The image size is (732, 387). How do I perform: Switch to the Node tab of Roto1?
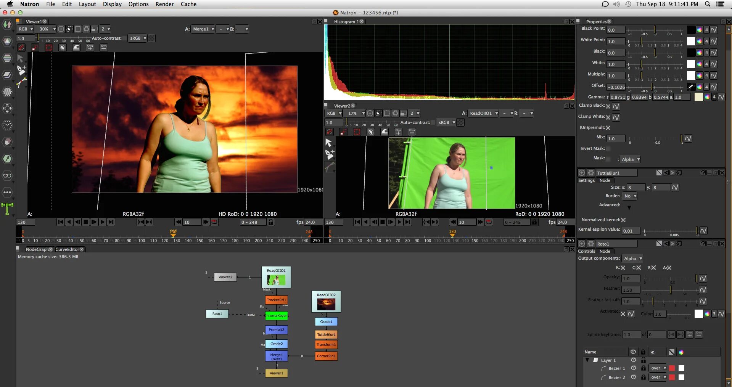605,251
